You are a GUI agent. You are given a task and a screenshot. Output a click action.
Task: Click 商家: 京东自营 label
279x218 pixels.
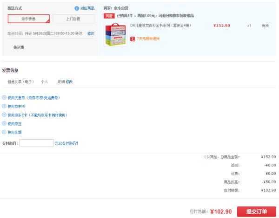pos(116,8)
